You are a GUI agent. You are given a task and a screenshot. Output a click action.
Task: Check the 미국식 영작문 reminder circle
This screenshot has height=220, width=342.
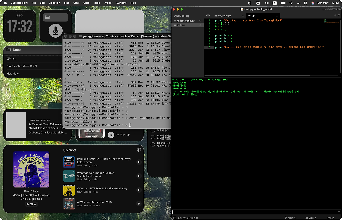(x=153, y=137)
